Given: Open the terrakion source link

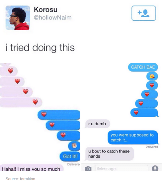Looking at the screenshot, I should 28,179.
